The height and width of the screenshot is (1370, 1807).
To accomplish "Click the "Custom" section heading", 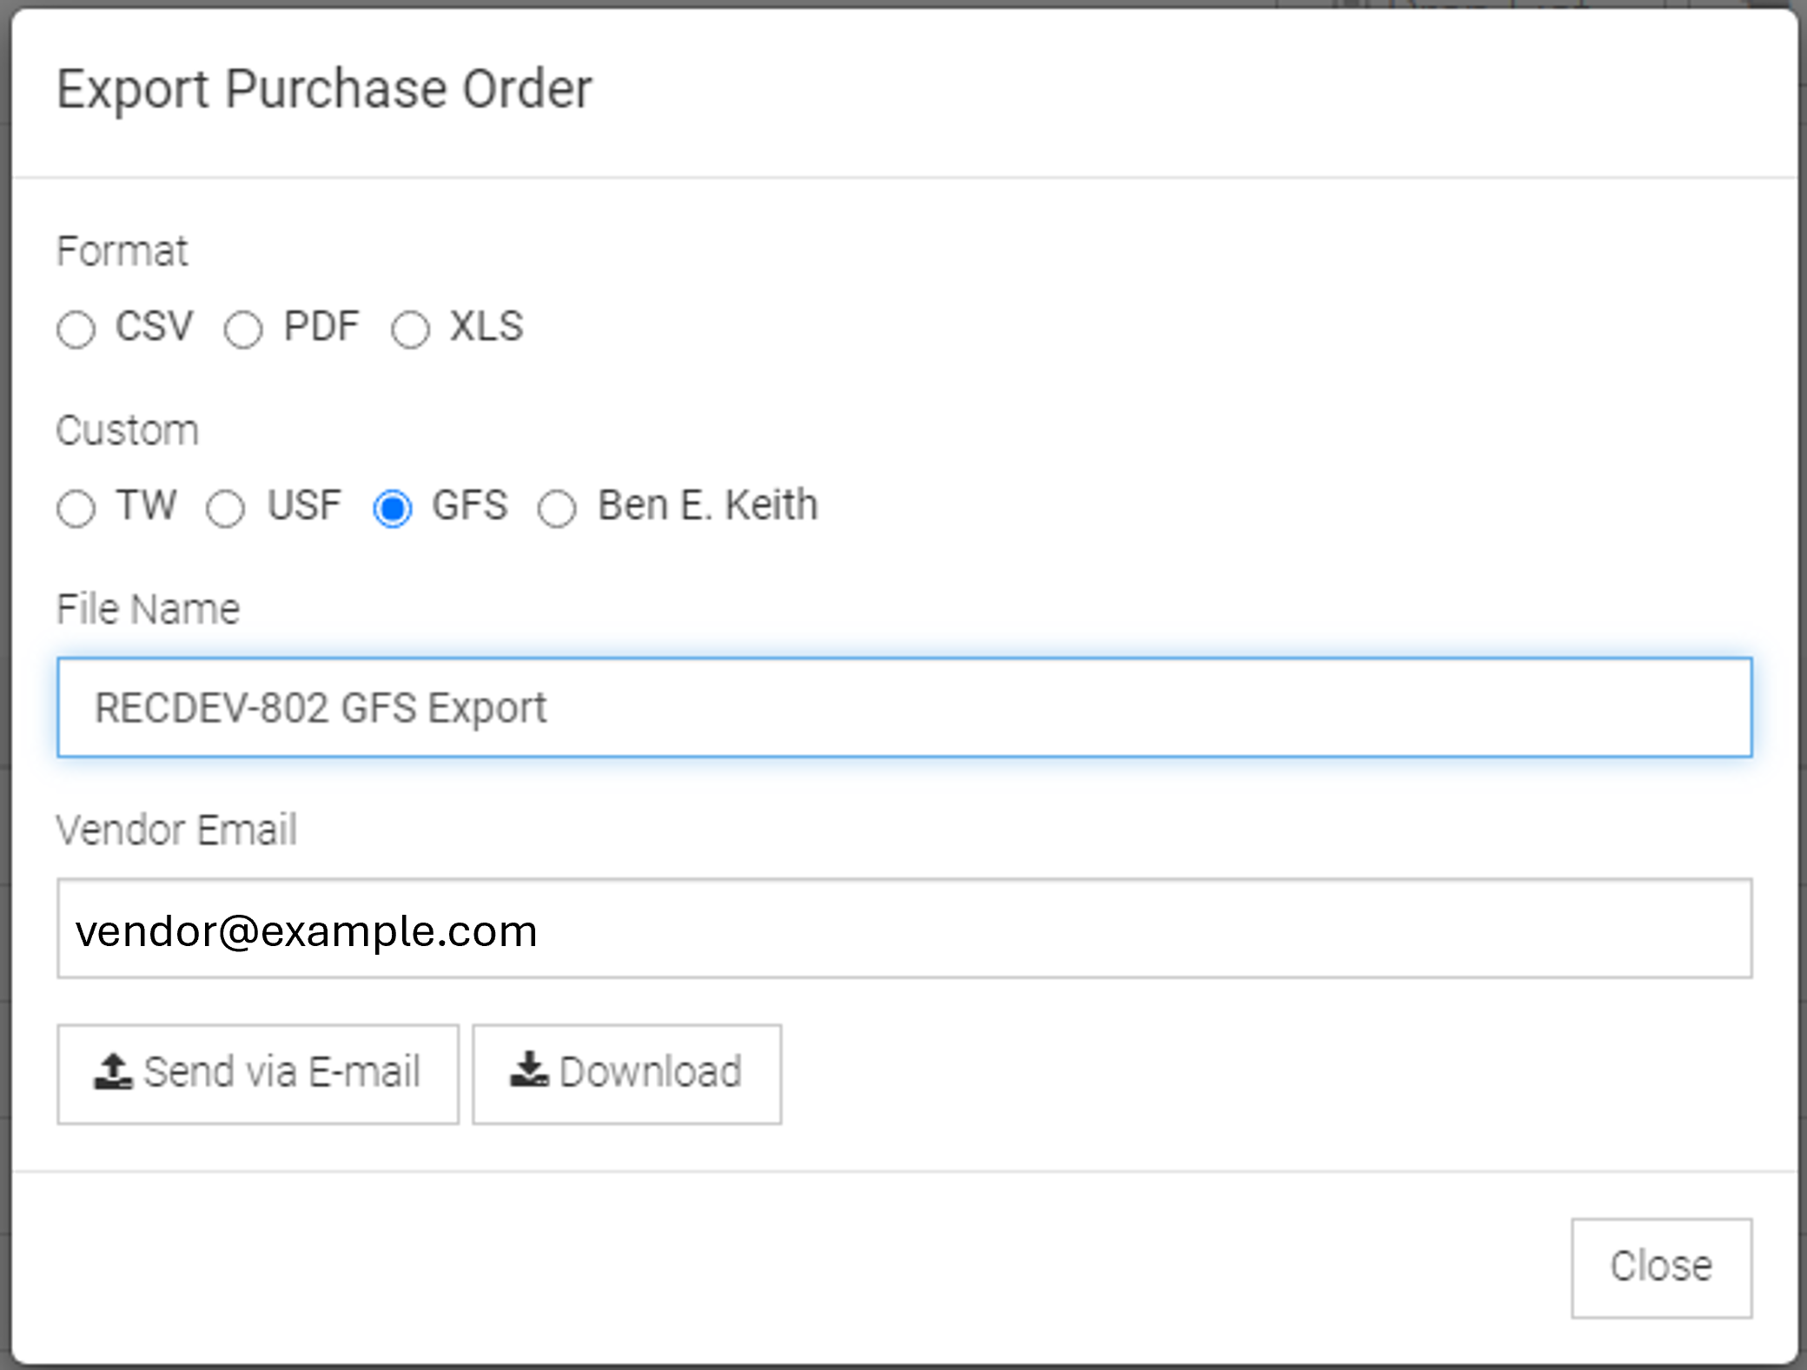I will [128, 431].
